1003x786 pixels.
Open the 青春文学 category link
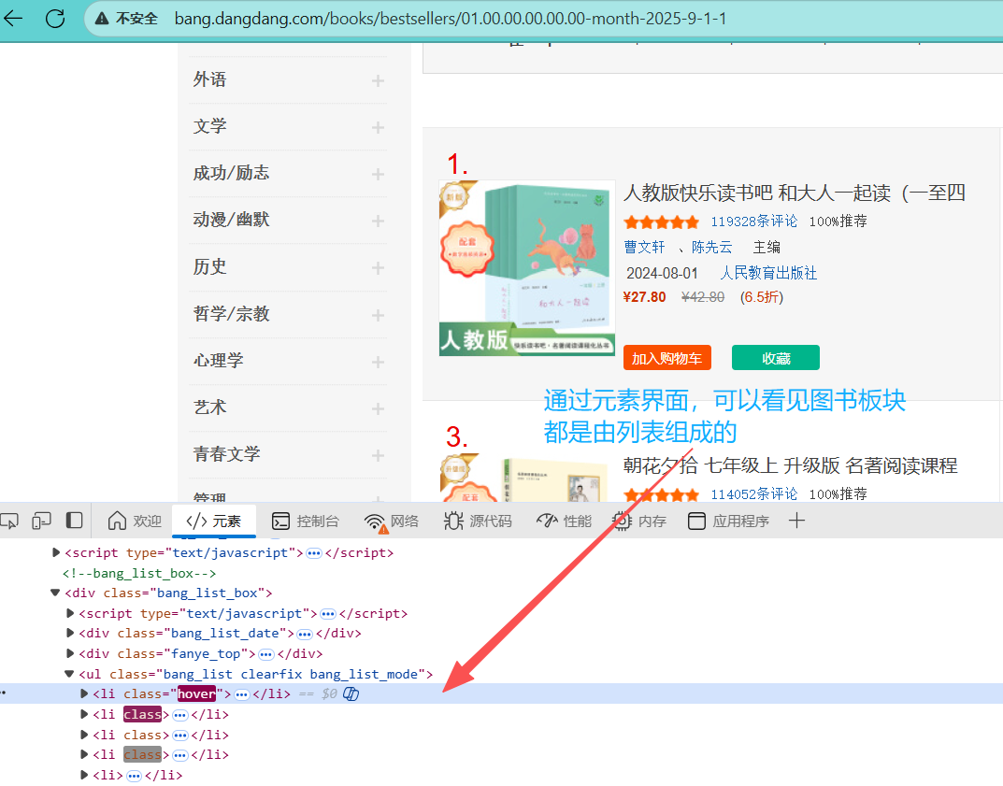[x=226, y=454]
